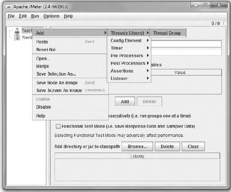Image resolution: width=231 pixels, height=192 pixels.
Task: Click the classpath Clear button
Action: 193,147
